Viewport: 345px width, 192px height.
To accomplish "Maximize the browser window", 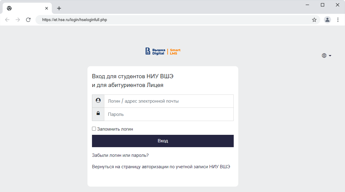I will pyautogui.click(x=323, y=5).
